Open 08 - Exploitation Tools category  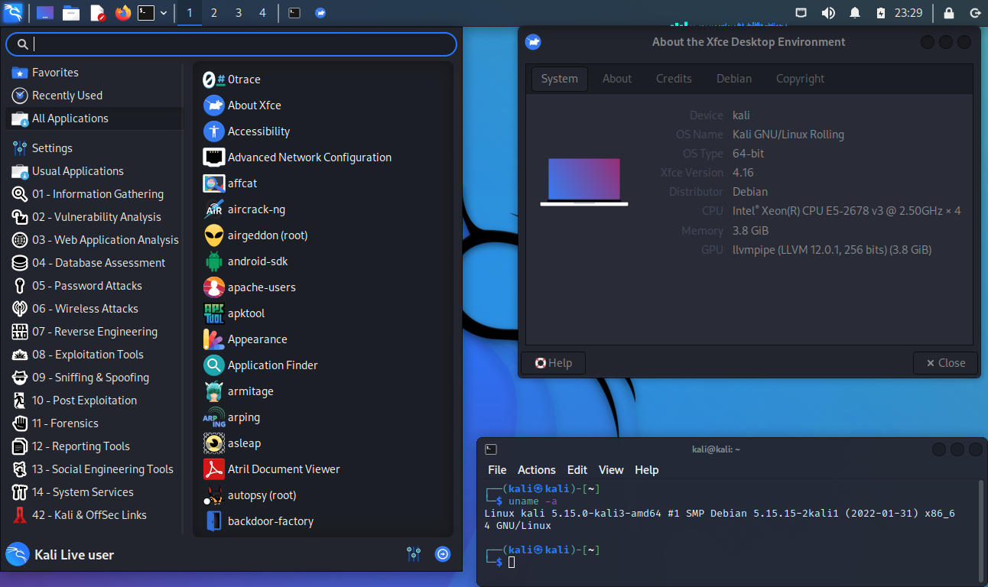pyautogui.click(x=95, y=355)
